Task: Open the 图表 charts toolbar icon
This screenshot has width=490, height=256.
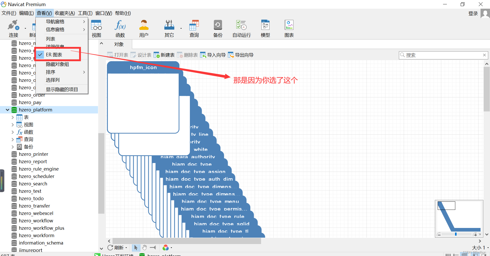Action: (x=289, y=29)
